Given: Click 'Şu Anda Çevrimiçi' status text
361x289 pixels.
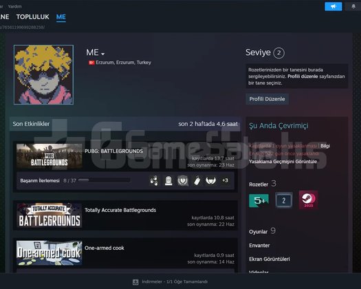Looking at the screenshot, I should coord(278,126).
